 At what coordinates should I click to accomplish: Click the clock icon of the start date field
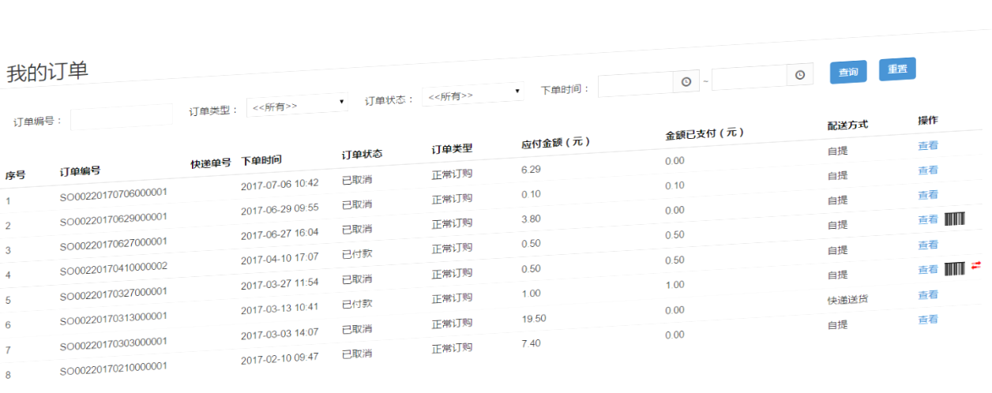pyautogui.click(x=686, y=82)
